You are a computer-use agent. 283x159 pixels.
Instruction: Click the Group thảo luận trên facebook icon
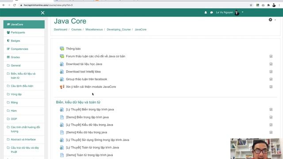[x=62, y=79]
